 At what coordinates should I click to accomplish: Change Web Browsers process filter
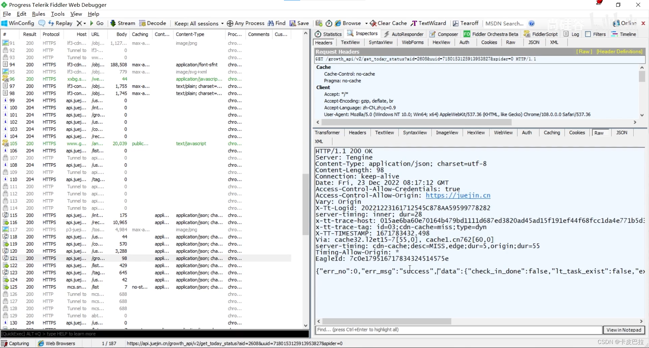click(x=56, y=343)
